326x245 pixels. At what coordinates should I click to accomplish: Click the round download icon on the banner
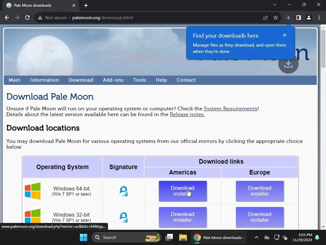tap(288, 64)
